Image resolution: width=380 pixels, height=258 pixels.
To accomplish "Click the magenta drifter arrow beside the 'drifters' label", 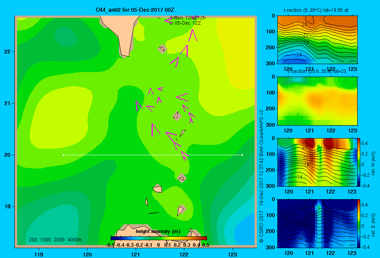I will point(168,20).
